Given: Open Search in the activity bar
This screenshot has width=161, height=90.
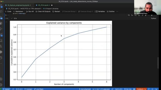Looking at the screenshot, I should [1, 11].
